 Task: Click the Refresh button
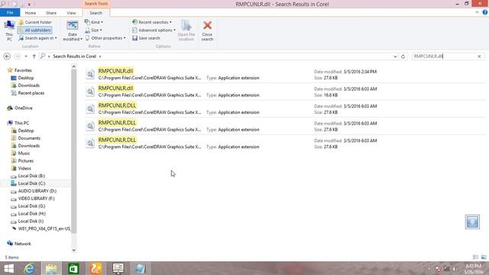(x=403, y=57)
